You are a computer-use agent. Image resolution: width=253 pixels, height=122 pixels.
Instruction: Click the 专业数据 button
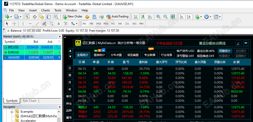(x=150, y=55)
